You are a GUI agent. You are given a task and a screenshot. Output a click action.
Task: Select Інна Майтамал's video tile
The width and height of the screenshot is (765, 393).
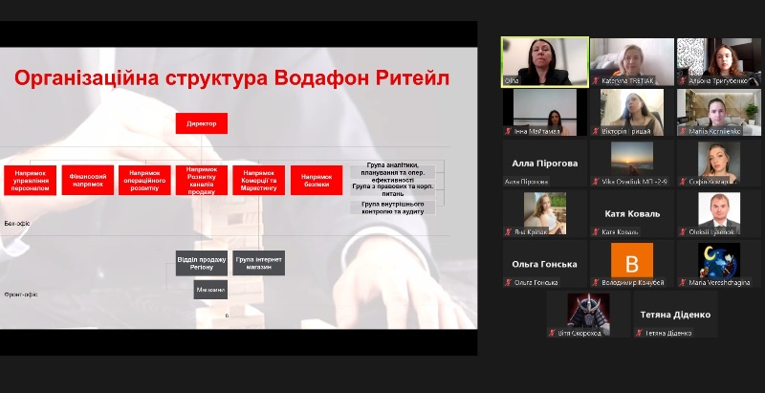[545, 112]
